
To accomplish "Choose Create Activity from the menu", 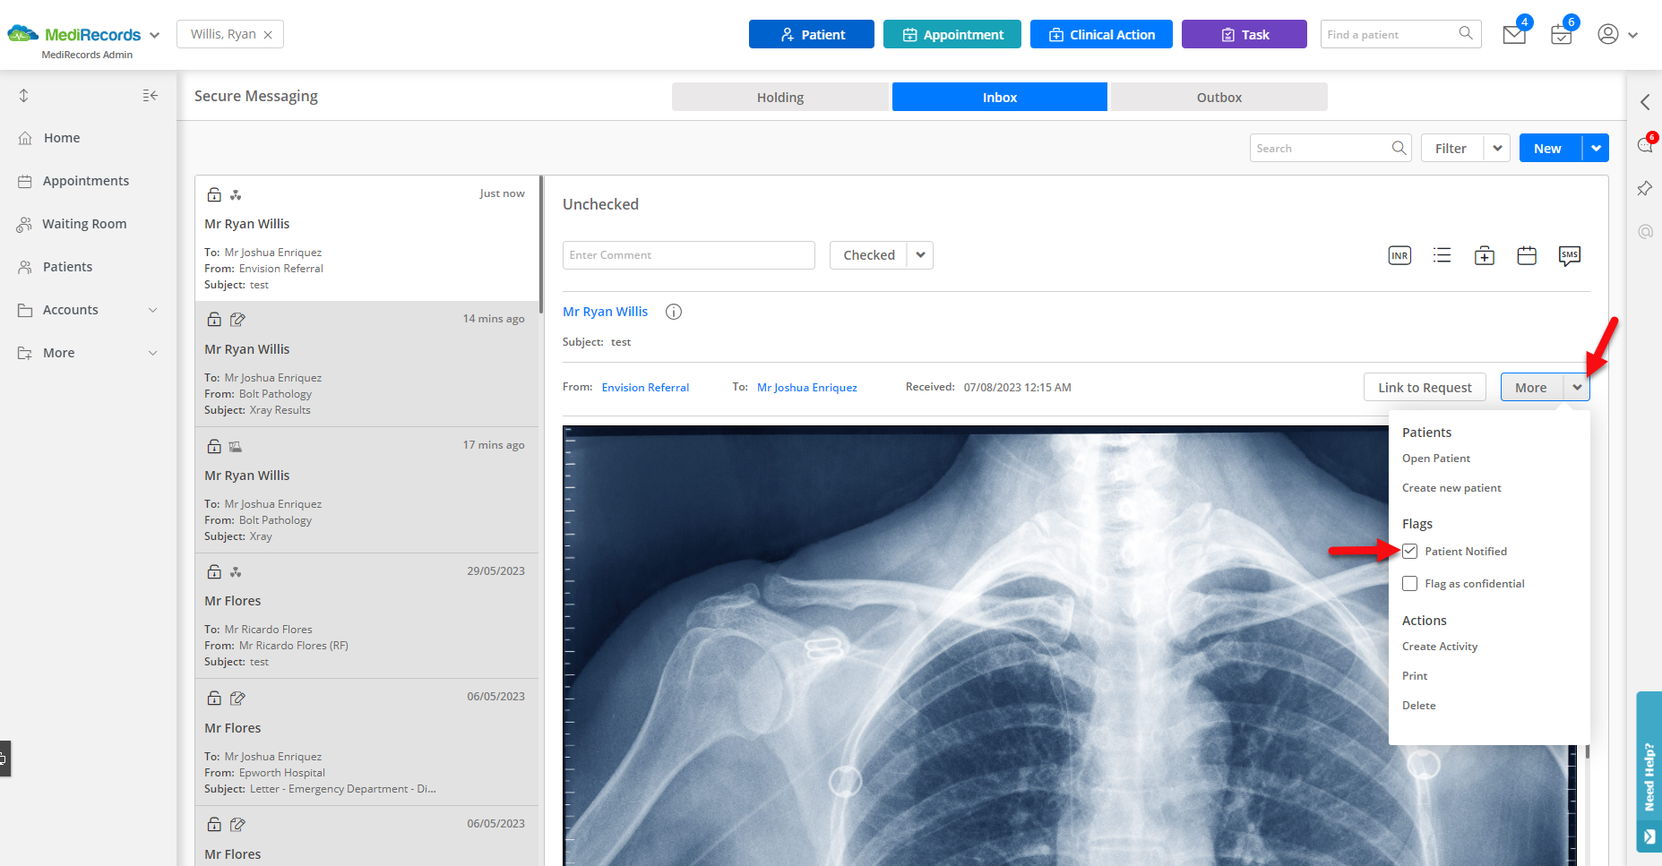I will tap(1440, 647).
